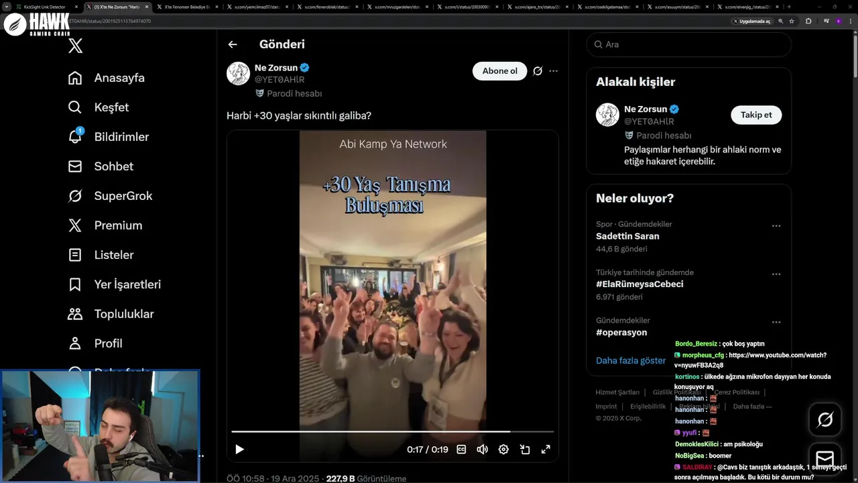Viewport: 858px width, 483px height.
Task: Open the tab search dropdown arrow
Action: (x=6, y=7)
